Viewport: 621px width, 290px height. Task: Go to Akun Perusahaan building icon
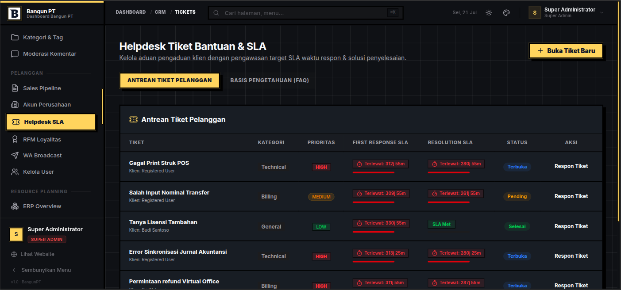[x=15, y=105]
